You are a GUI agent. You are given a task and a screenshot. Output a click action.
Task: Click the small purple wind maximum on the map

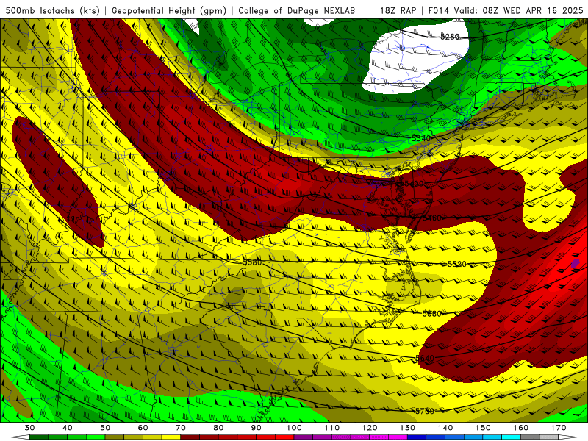(576, 263)
